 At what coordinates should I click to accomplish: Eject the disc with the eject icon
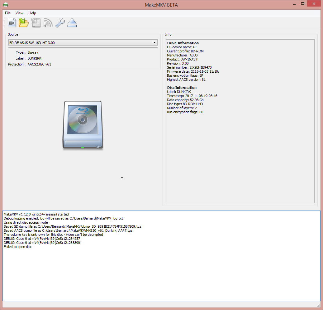(x=72, y=23)
